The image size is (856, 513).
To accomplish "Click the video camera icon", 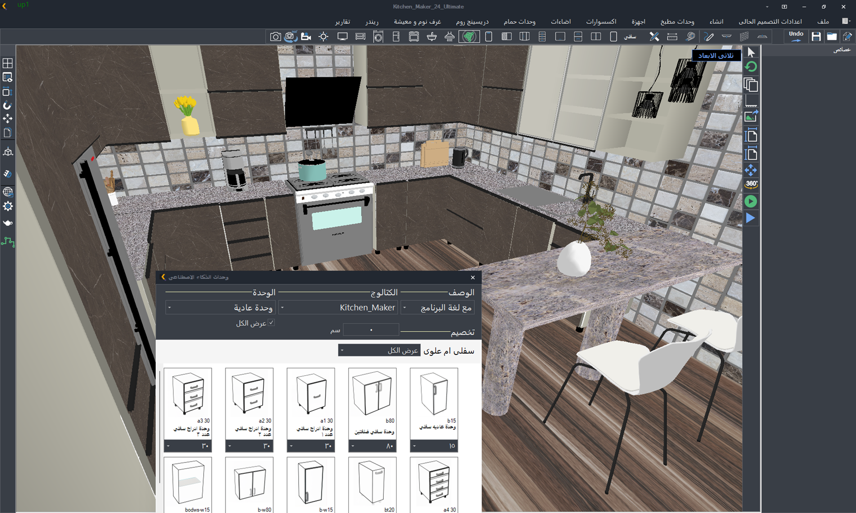I will pyautogui.click(x=306, y=37).
